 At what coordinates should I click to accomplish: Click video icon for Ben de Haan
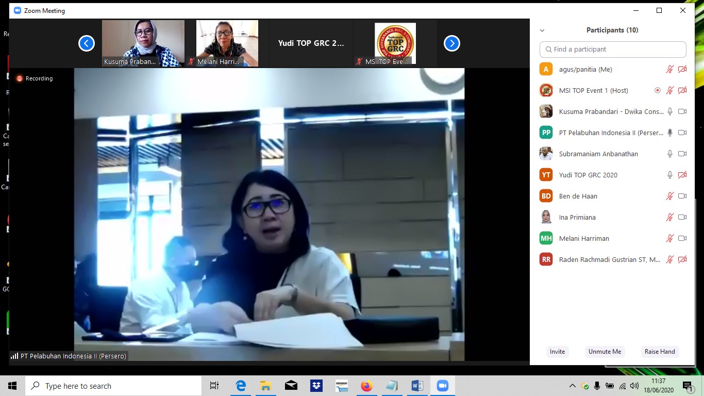click(682, 196)
